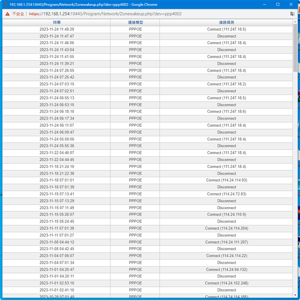Viewport: 300px width, 300px height.
Task: Click timestamp 2023-11-01 04:20:47
Action: 57,270
